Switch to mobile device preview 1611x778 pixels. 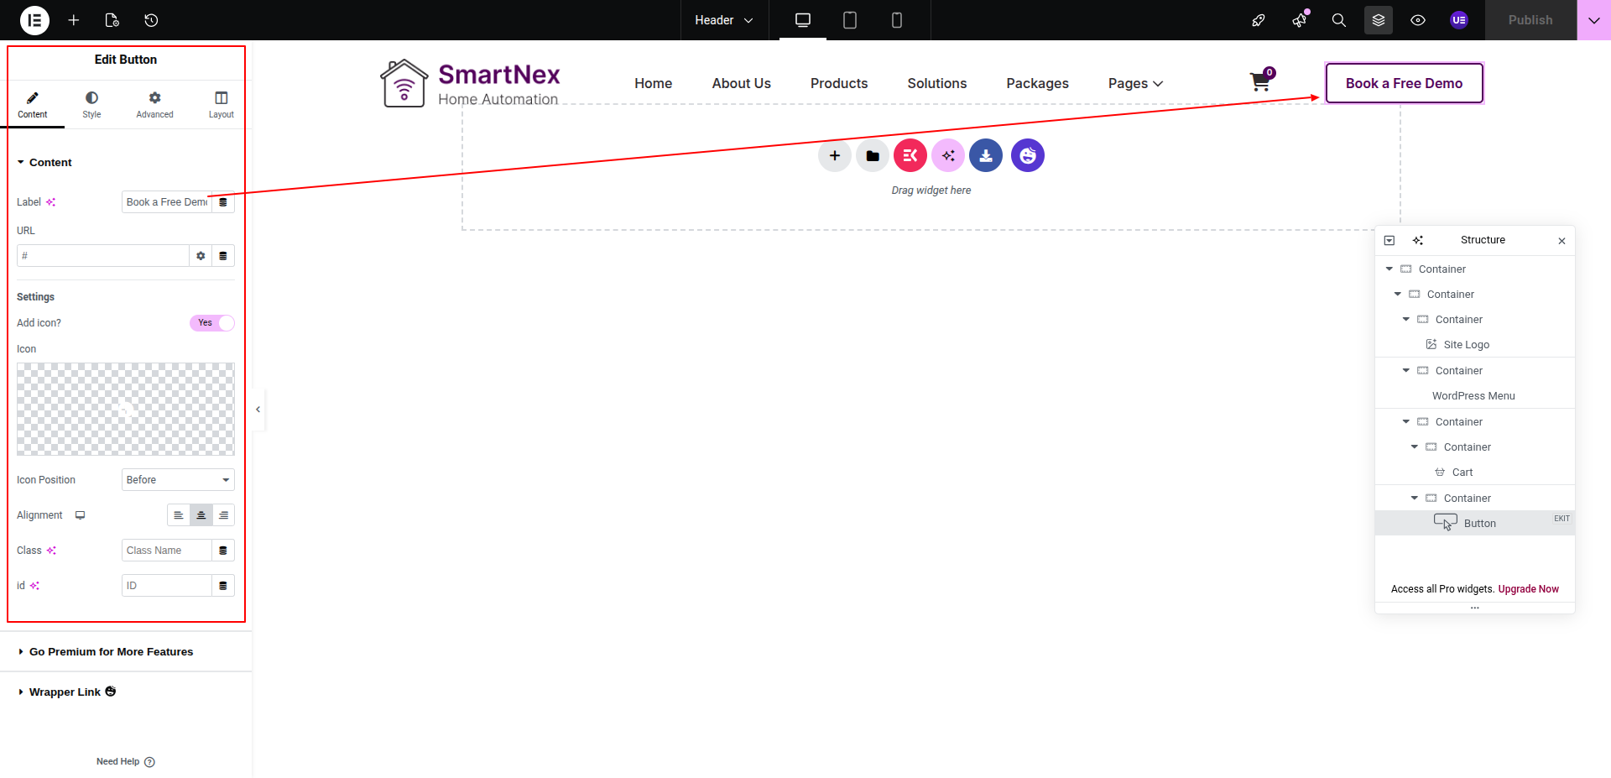pyautogui.click(x=896, y=20)
